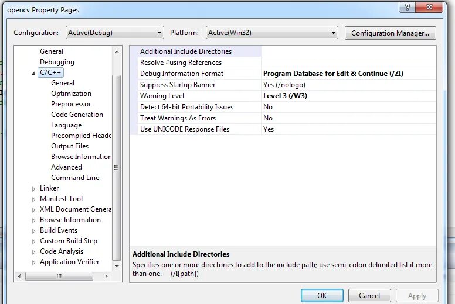Image resolution: width=455 pixels, height=304 pixels.
Task: Select the Precompiled Headers page
Action: [82, 136]
